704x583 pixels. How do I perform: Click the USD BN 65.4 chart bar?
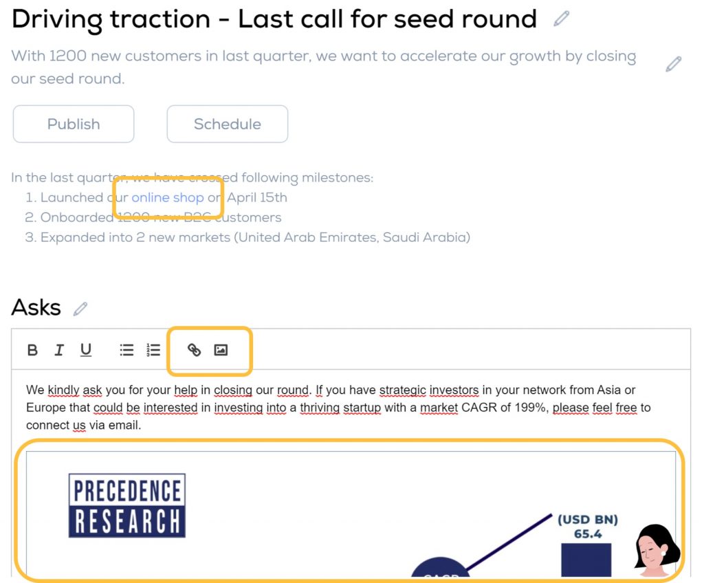[x=586, y=560]
